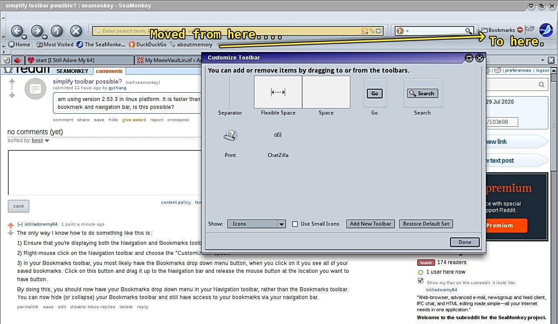Open the Show Icons dropdown
This screenshot has height=324, width=558.
click(256, 224)
